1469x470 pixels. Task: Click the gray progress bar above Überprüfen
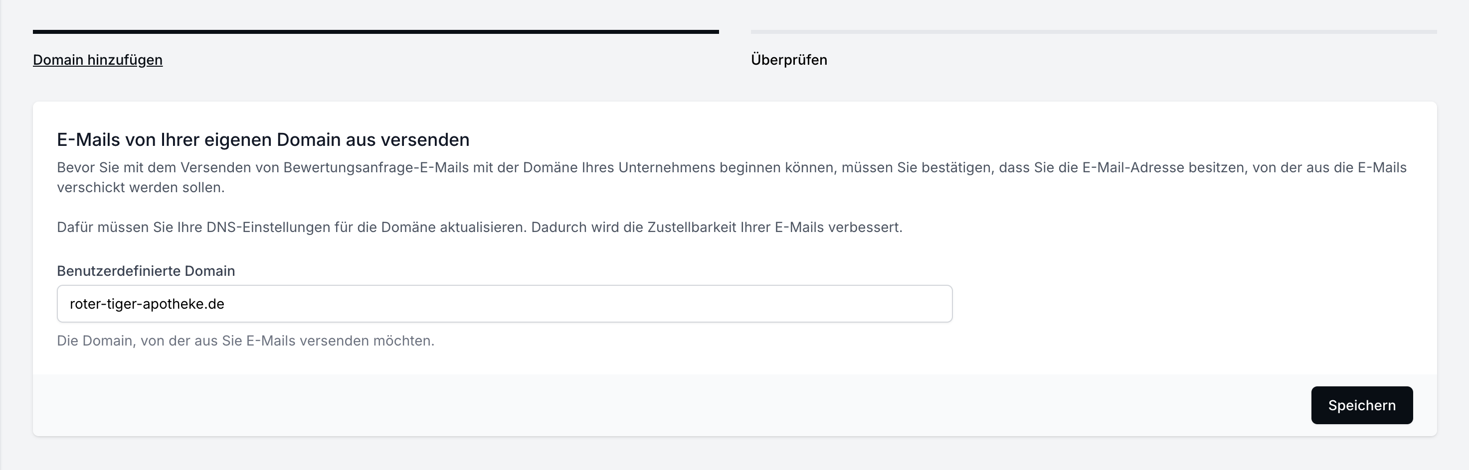1093,32
